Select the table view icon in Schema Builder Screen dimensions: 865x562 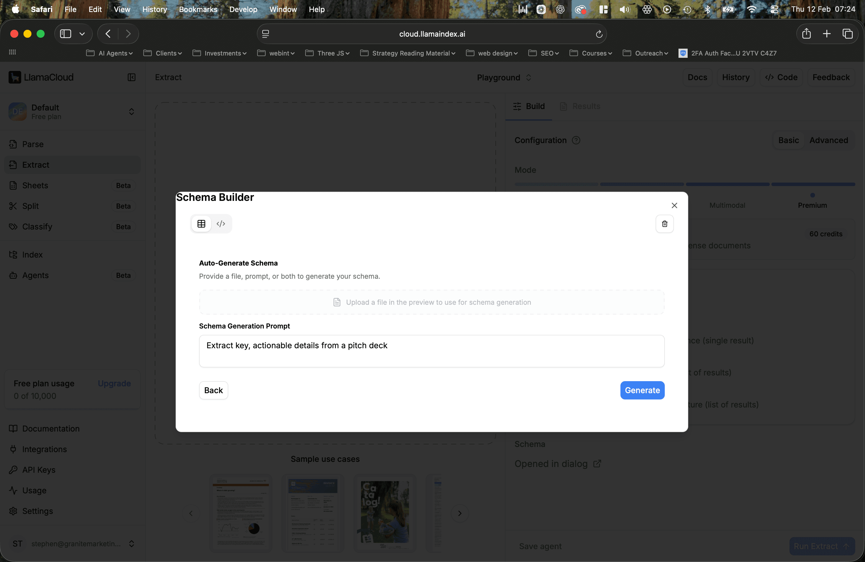point(201,223)
